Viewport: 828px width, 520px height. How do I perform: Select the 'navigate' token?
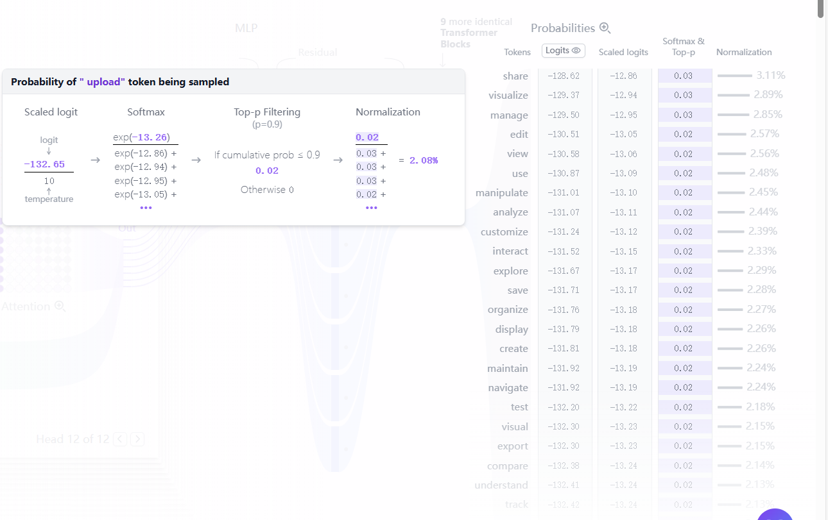508,387
